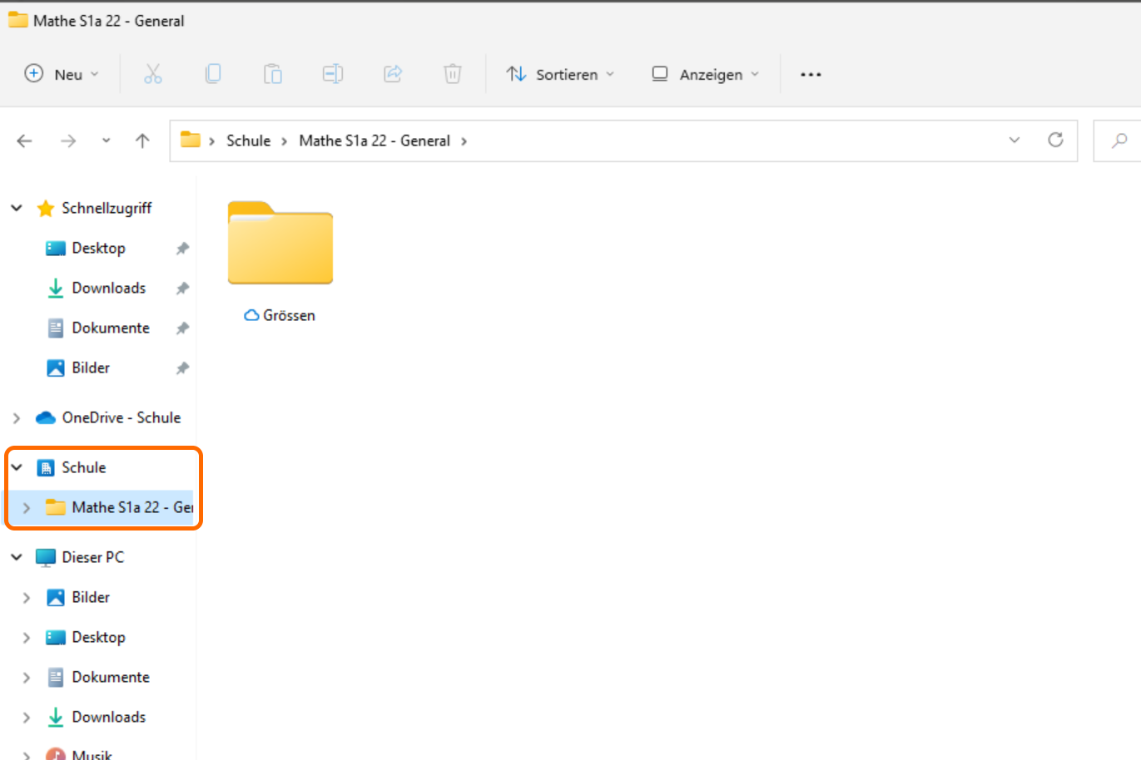Click the Rename icon in toolbar

coord(333,74)
